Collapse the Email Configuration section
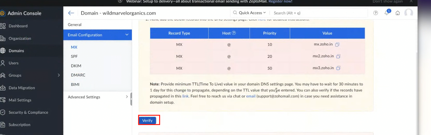 coord(127,35)
